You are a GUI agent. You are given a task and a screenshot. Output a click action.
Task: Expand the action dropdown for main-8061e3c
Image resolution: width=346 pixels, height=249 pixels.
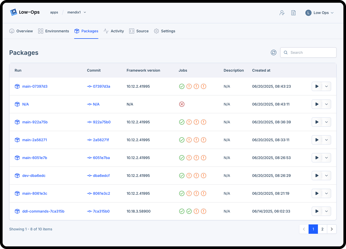[x=326, y=193]
